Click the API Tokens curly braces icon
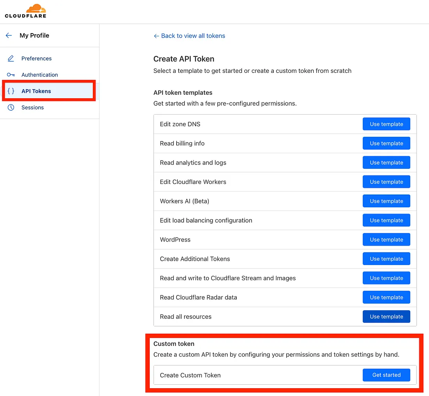The height and width of the screenshot is (396, 429). point(11,91)
